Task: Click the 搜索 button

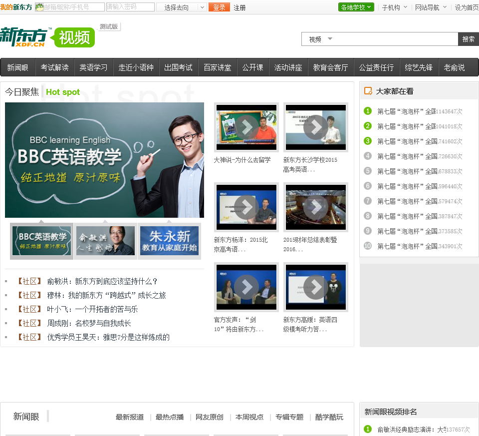Action: click(469, 39)
